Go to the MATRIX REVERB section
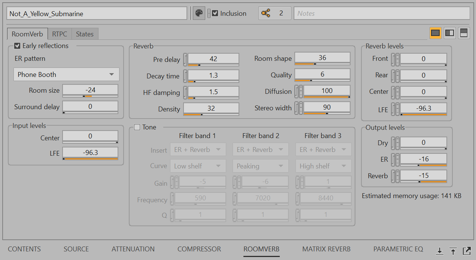Viewport: 476px width, 260px height. [x=326, y=249]
